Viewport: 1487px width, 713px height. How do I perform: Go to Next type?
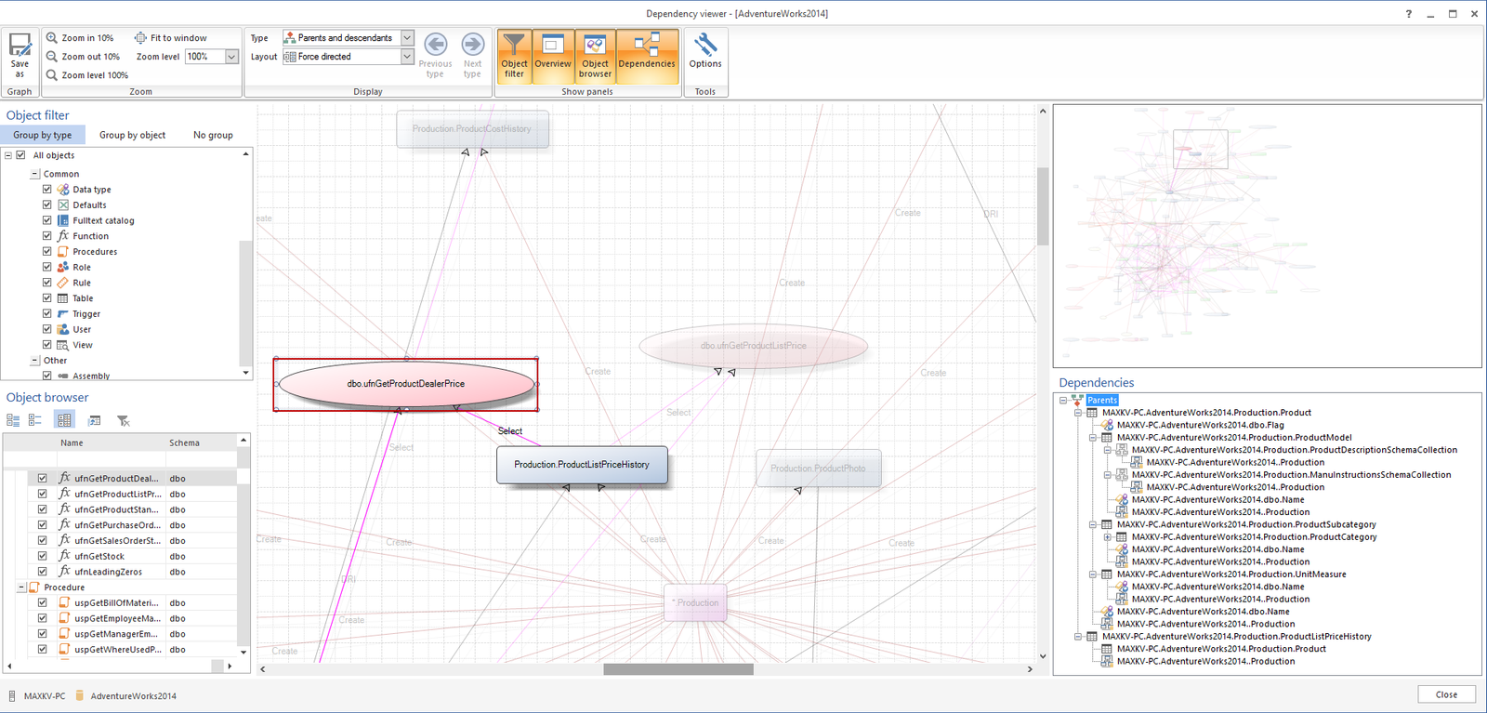[x=472, y=56]
